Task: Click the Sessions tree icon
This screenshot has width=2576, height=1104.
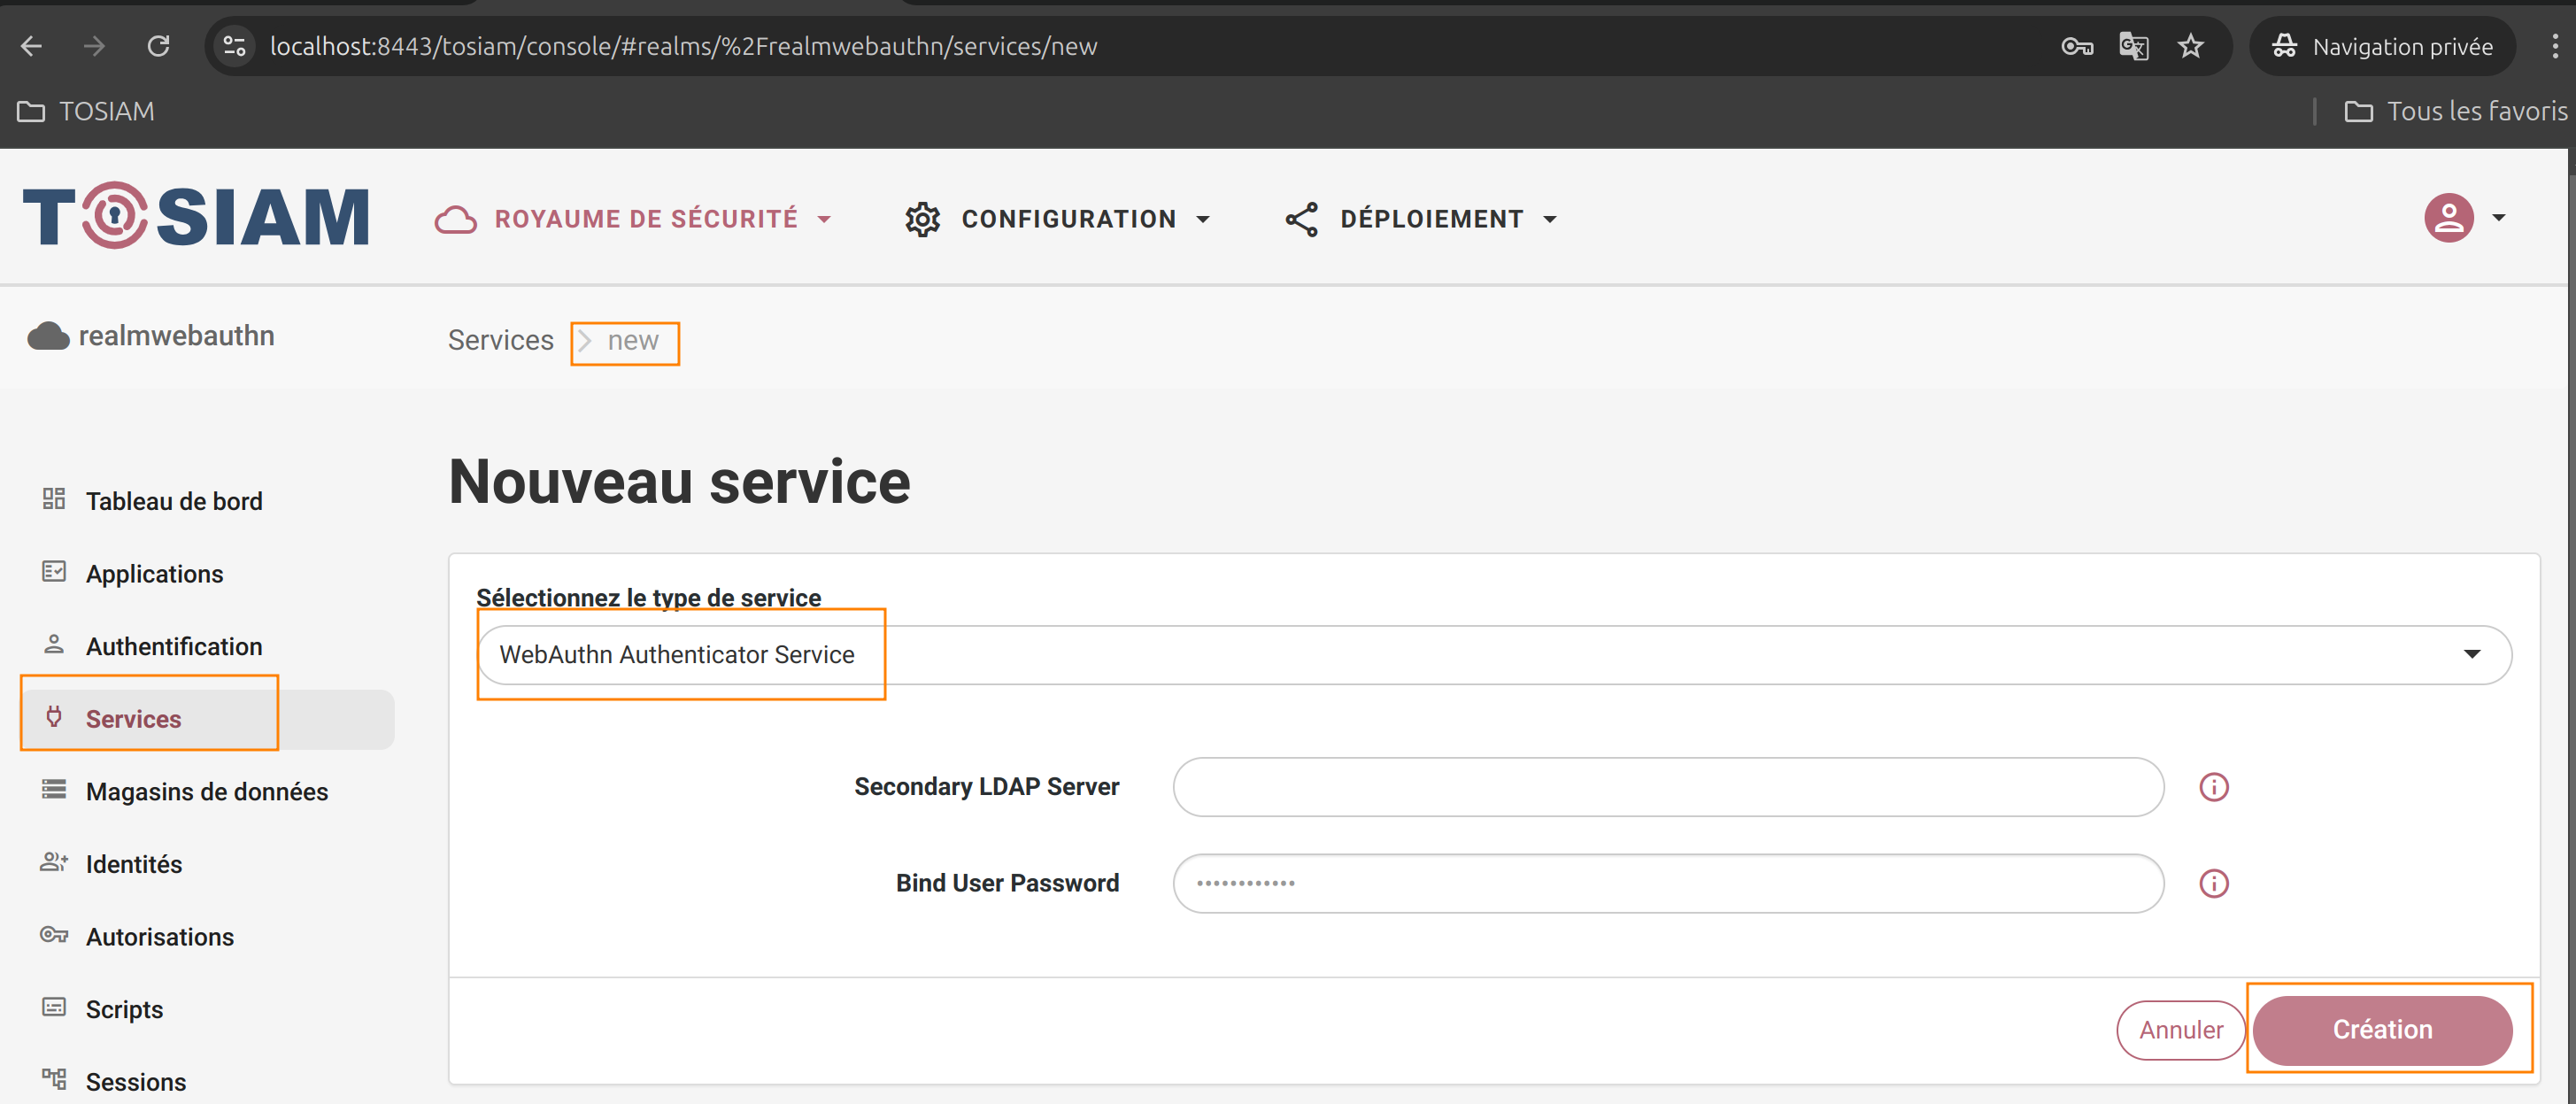Action: (54, 1078)
